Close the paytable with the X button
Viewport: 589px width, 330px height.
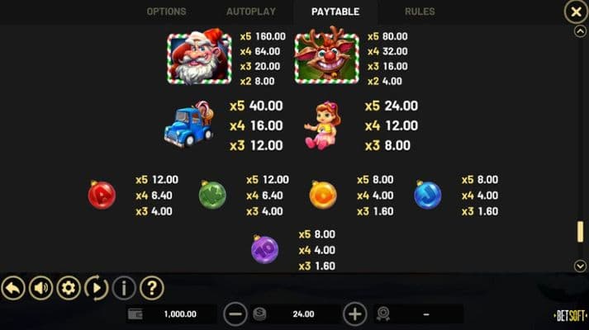[x=576, y=12]
